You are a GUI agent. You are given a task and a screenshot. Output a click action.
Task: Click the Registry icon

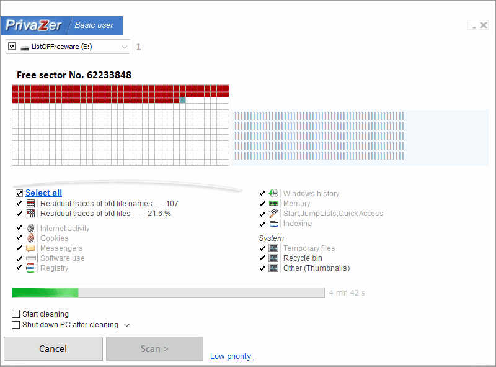tap(30, 268)
